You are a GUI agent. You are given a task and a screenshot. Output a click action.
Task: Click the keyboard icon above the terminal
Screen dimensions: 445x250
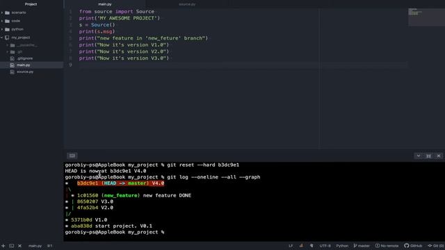pyautogui.click(x=72, y=156)
